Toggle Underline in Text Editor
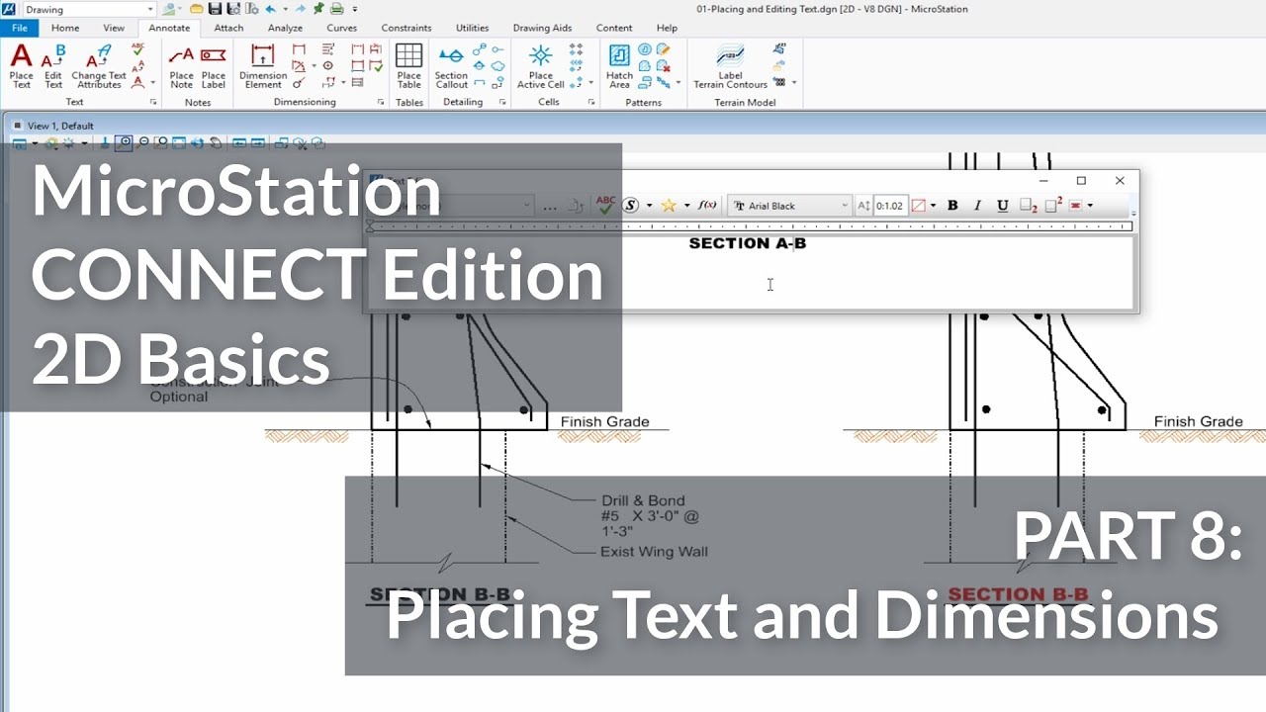 point(1003,206)
